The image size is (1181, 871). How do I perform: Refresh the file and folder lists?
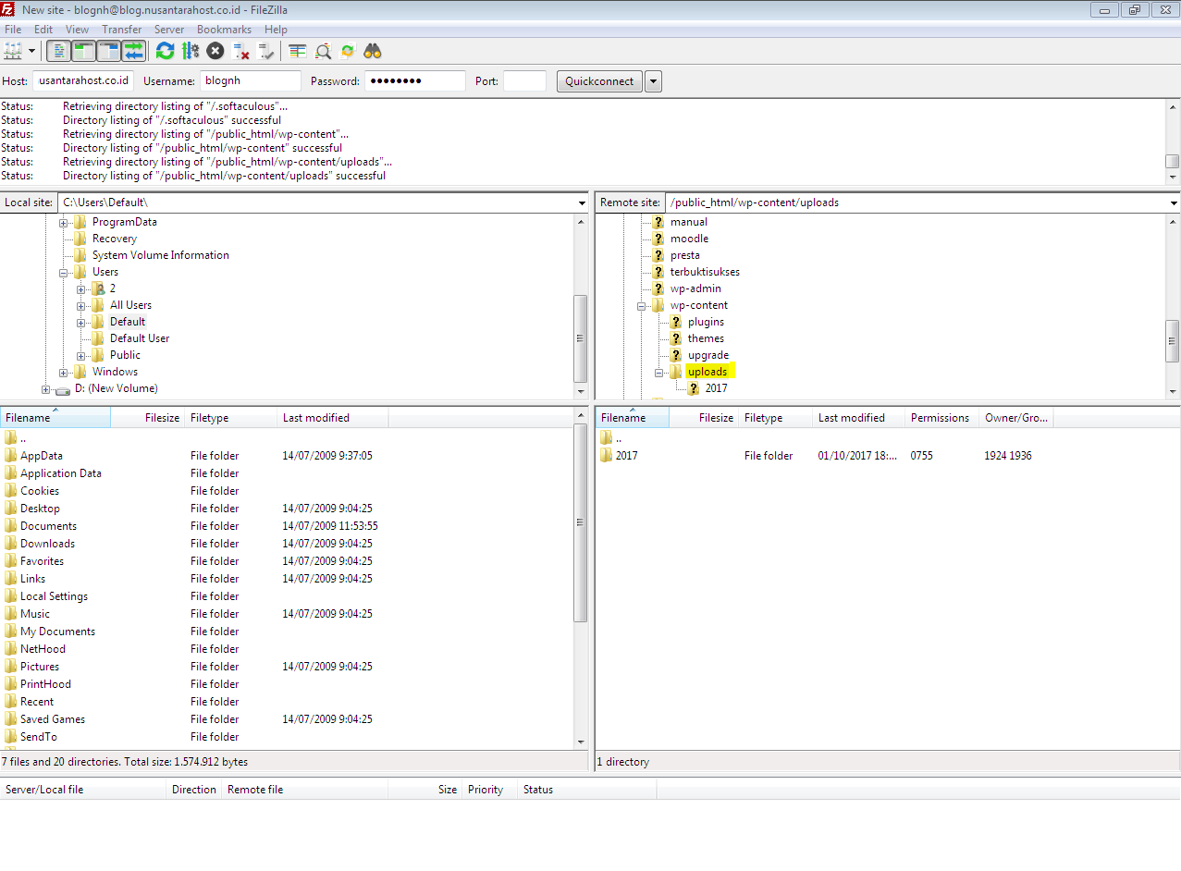click(x=165, y=51)
